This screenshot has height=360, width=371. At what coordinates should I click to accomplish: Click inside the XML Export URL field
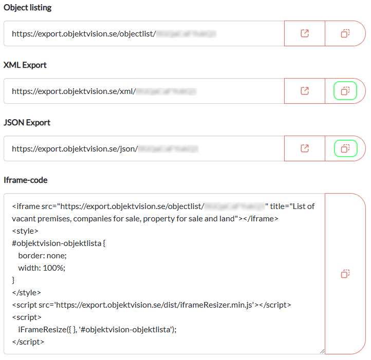click(x=144, y=91)
